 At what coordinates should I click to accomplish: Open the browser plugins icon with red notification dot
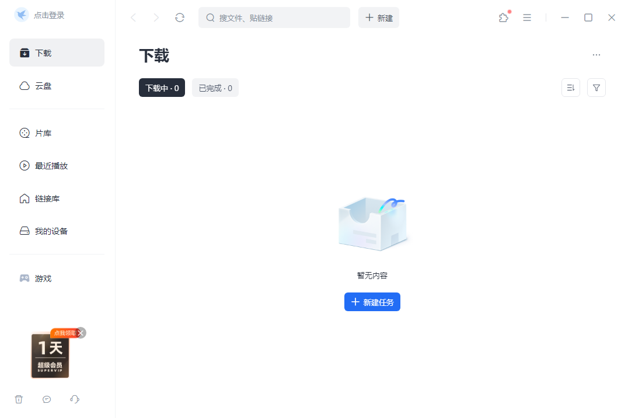[x=504, y=18]
